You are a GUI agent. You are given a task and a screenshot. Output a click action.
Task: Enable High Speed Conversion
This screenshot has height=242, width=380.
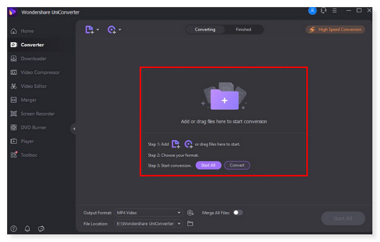tap(335, 29)
